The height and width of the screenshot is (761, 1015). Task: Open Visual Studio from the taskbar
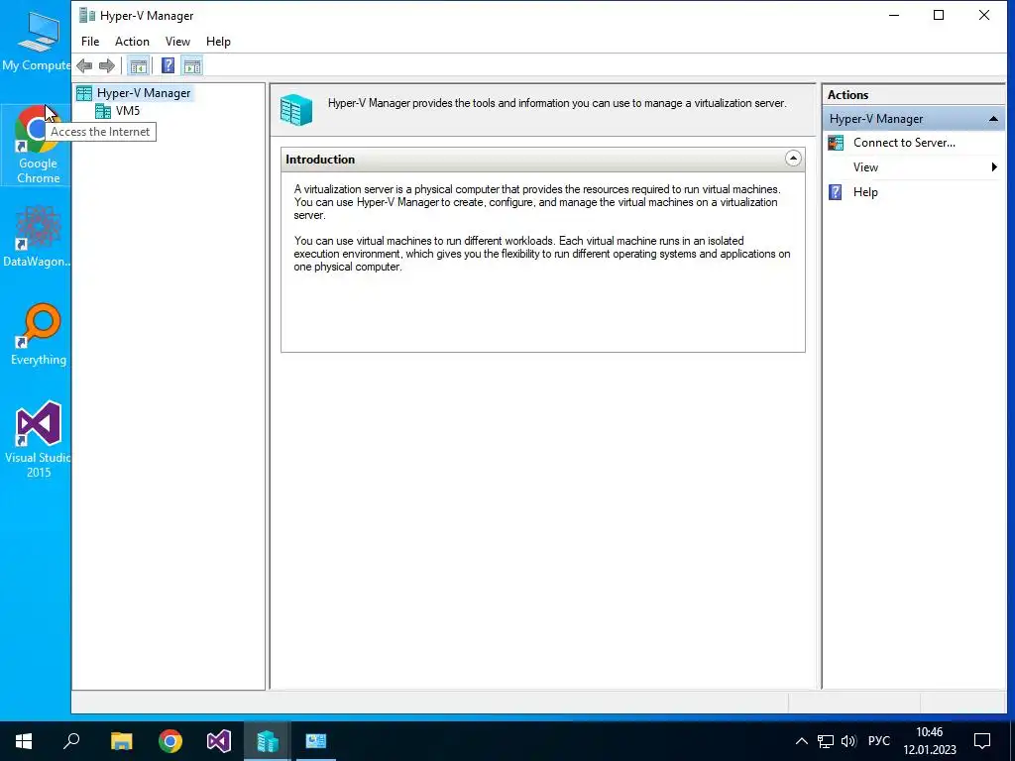click(x=219, y=741)
